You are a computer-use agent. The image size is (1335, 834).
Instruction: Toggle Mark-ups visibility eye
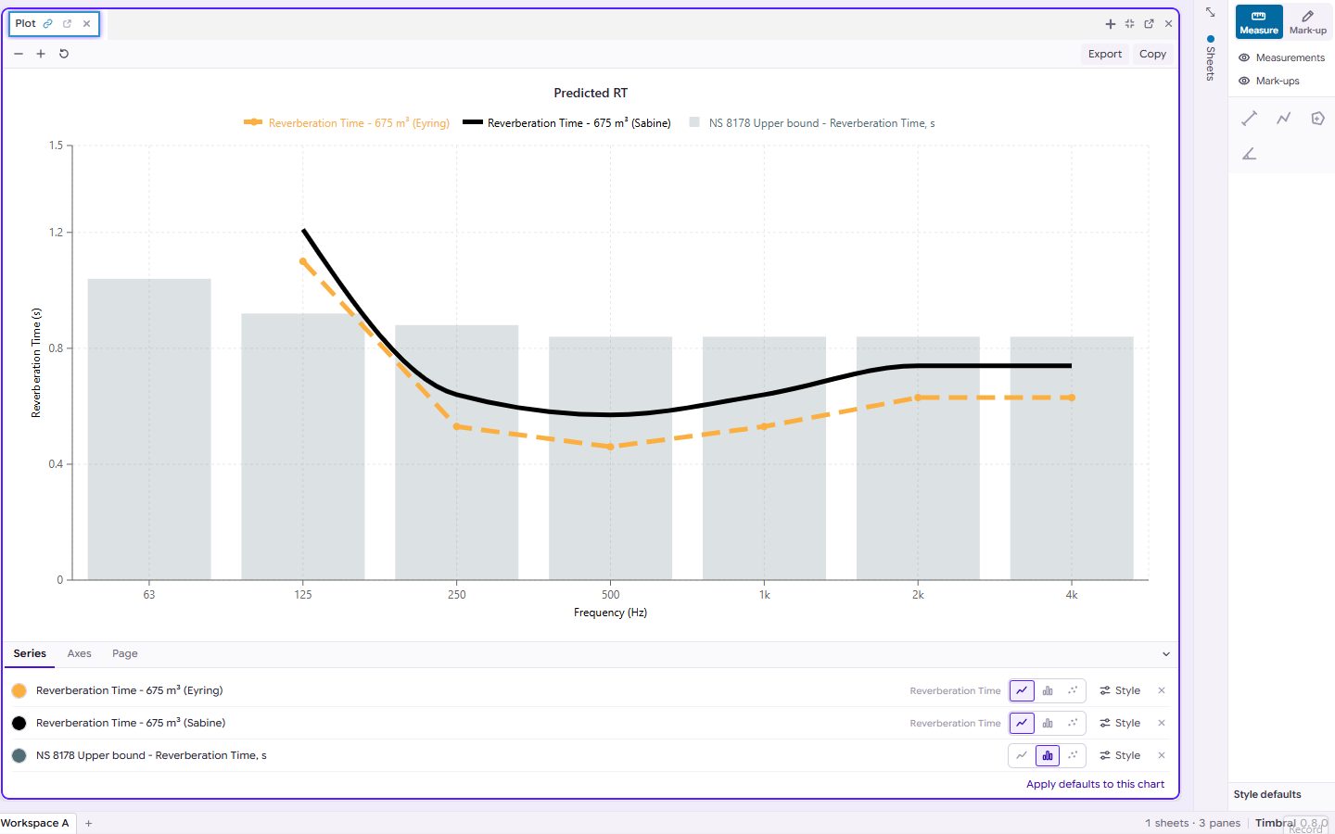tap(1244, 81)
